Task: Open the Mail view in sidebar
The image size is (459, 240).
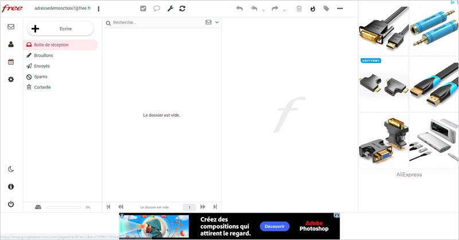Action: click(11, 26)
